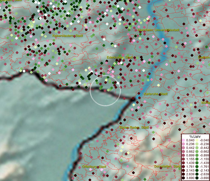The height and width of the screenshot is (181, 210).
Task: Pick the green -0.899 legend swatch
Action: coord(197,155)
